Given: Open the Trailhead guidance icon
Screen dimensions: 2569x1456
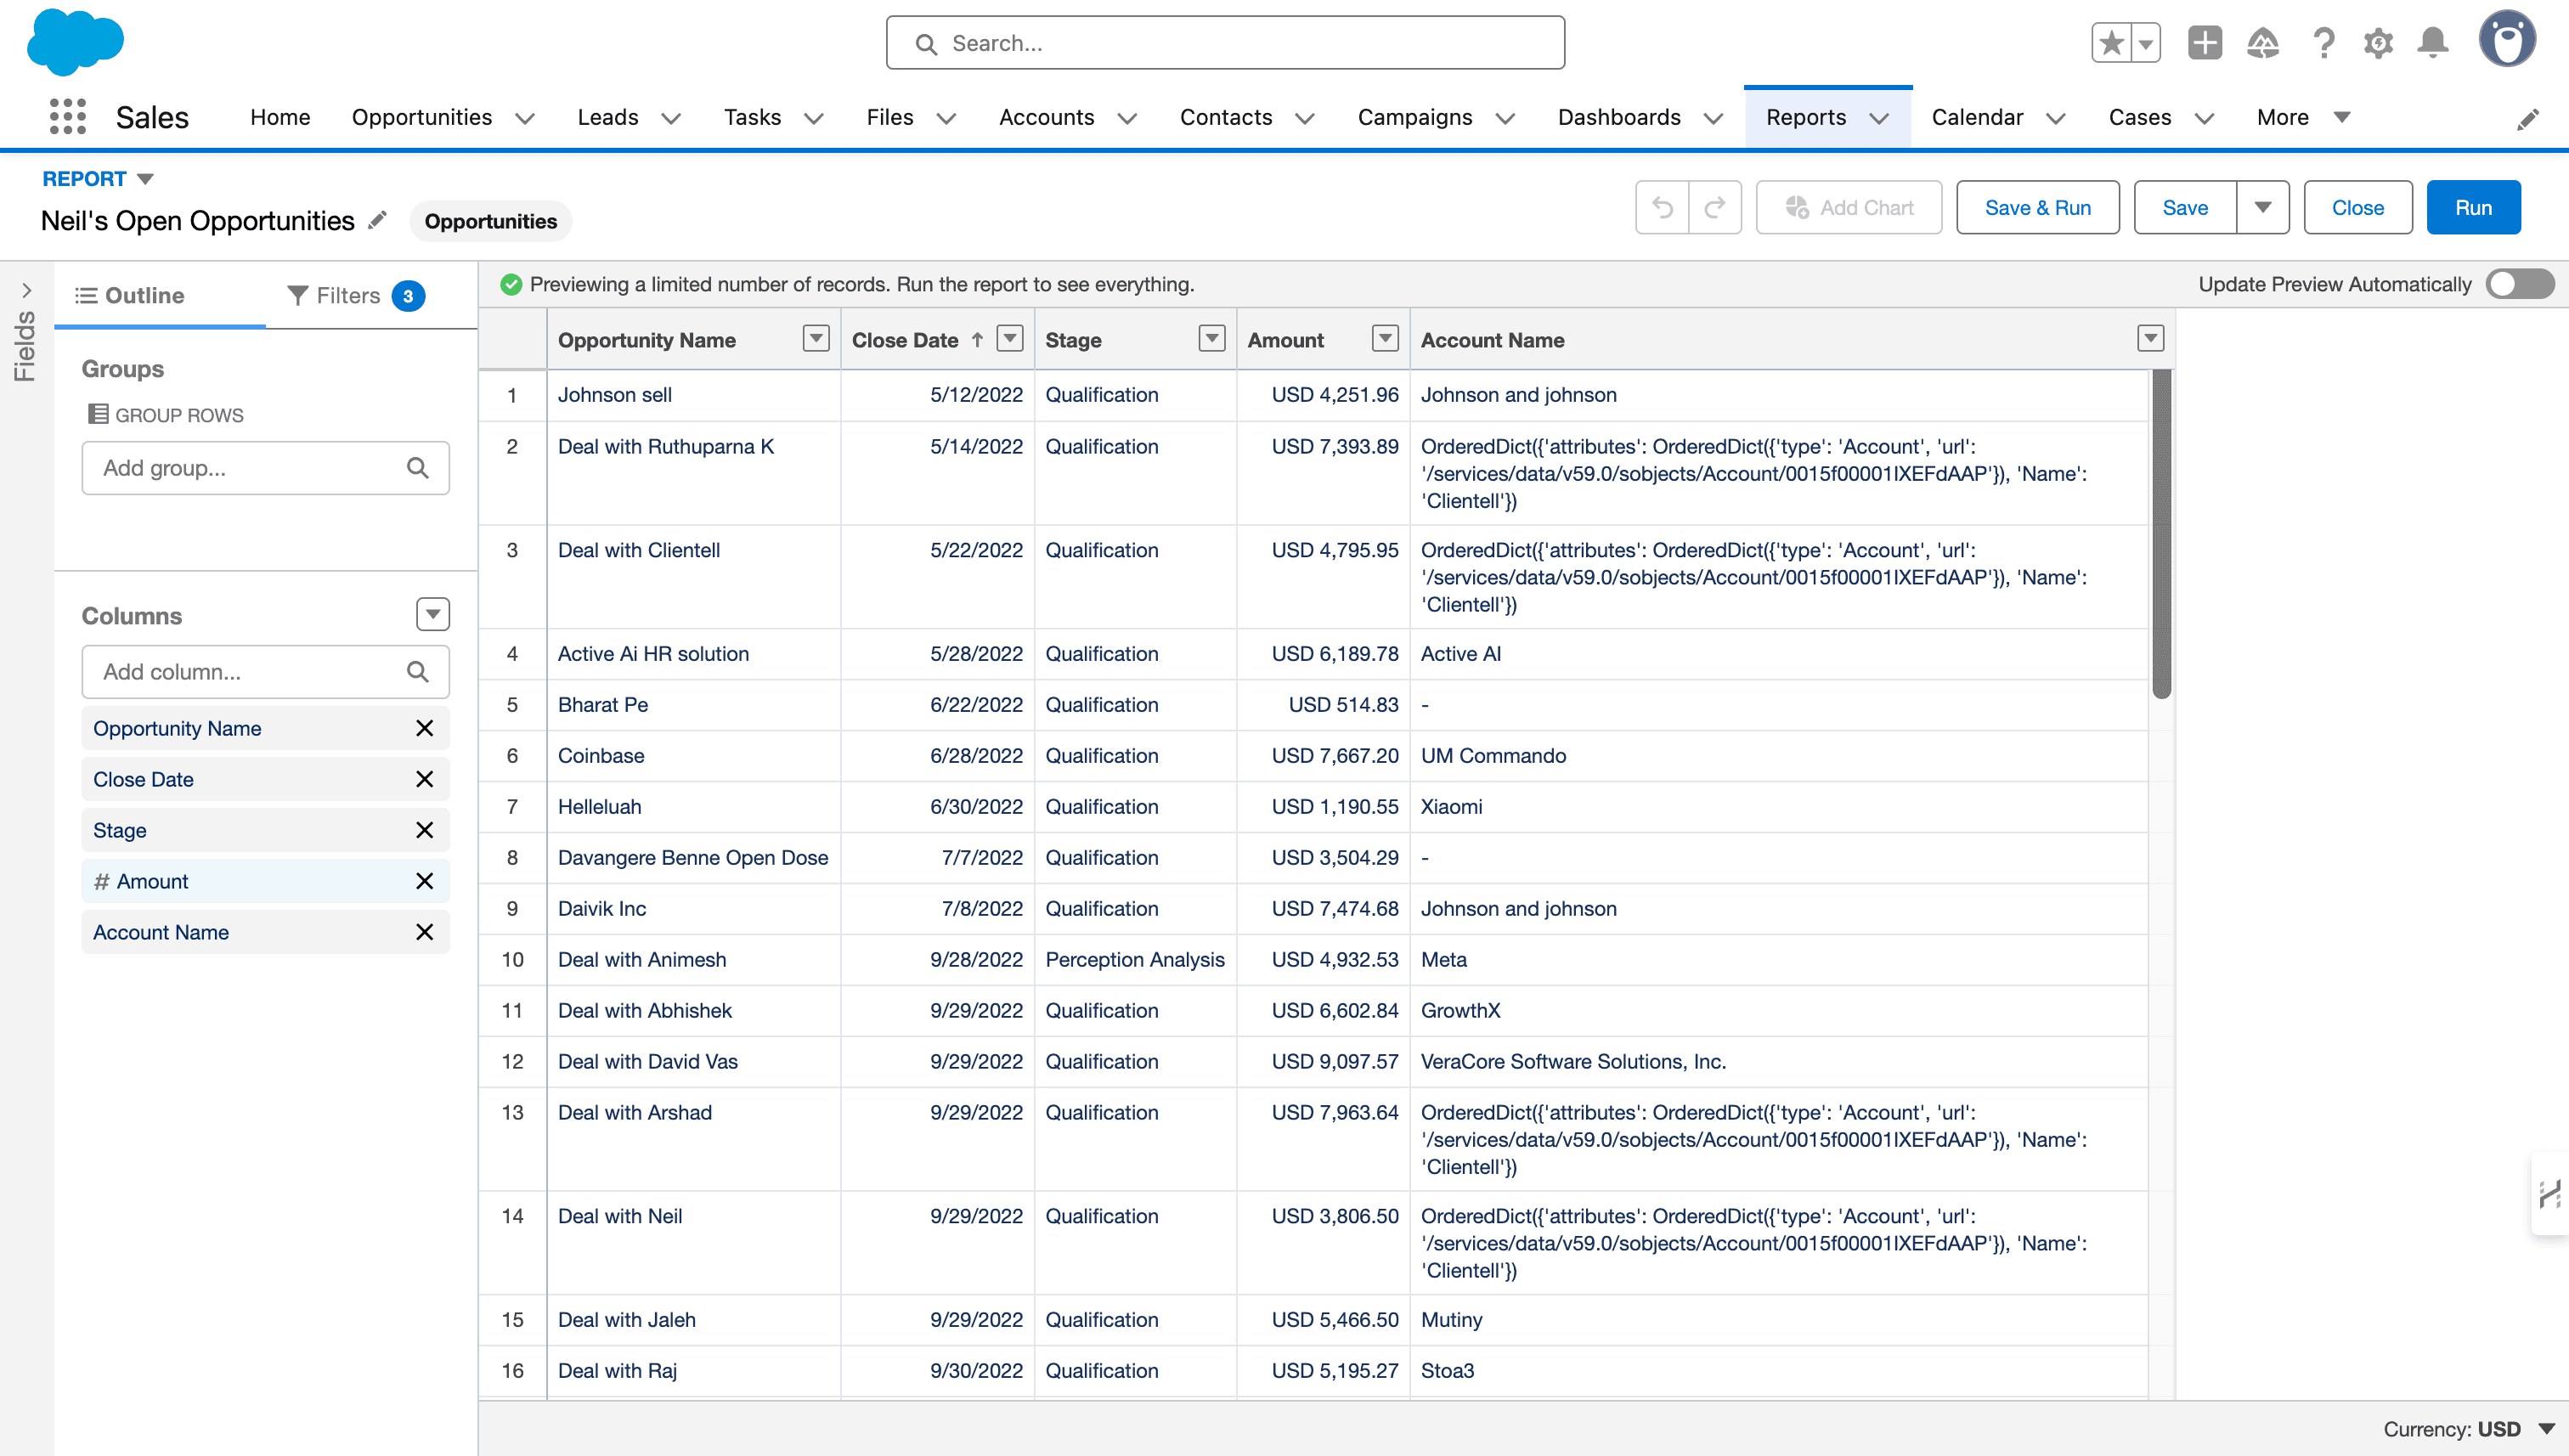Looking at the screenshot, I should 2262,43.
